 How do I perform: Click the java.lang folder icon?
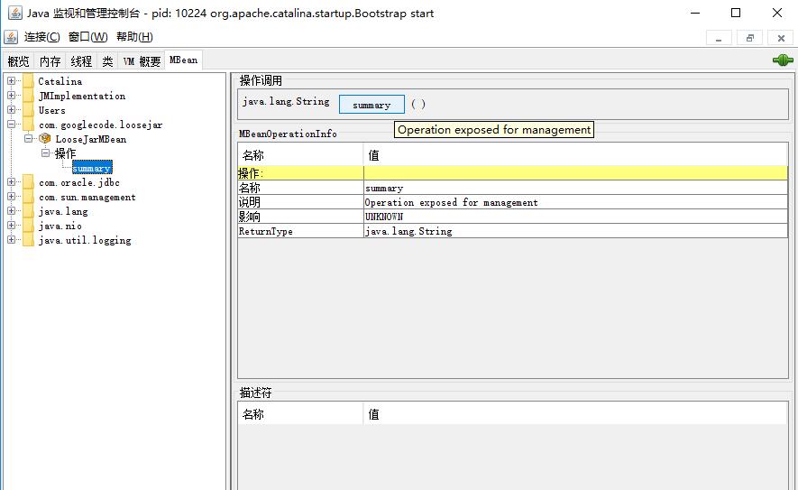(28, 211)
